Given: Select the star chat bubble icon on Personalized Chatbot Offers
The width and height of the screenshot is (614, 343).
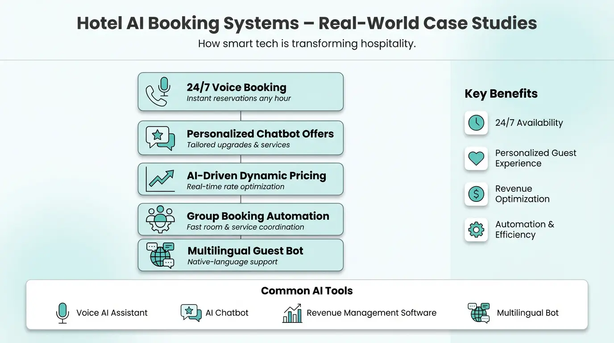Looking at the screenshot, I should 159,137.
